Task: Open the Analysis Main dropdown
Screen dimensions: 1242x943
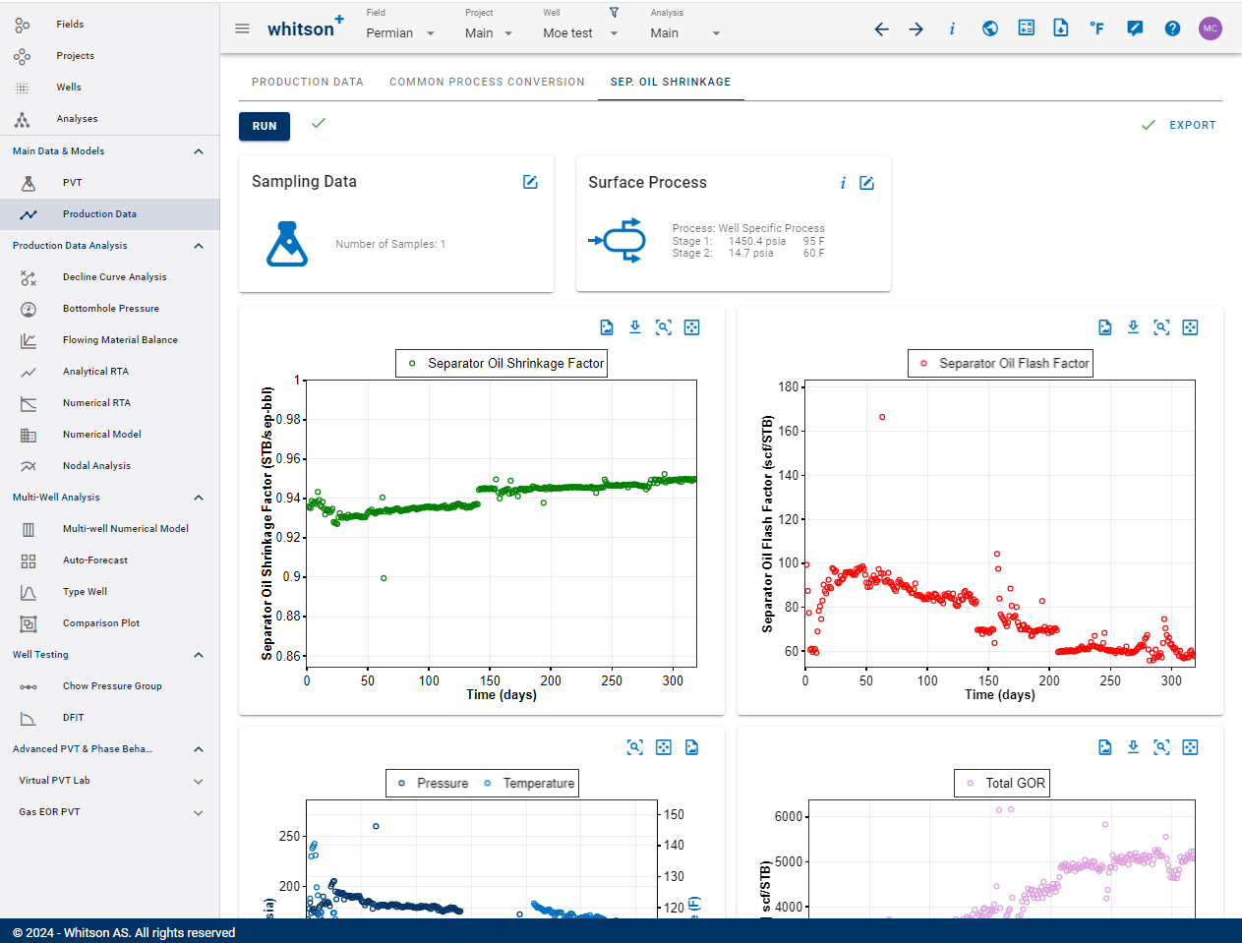Action: (x=685, y=32)
